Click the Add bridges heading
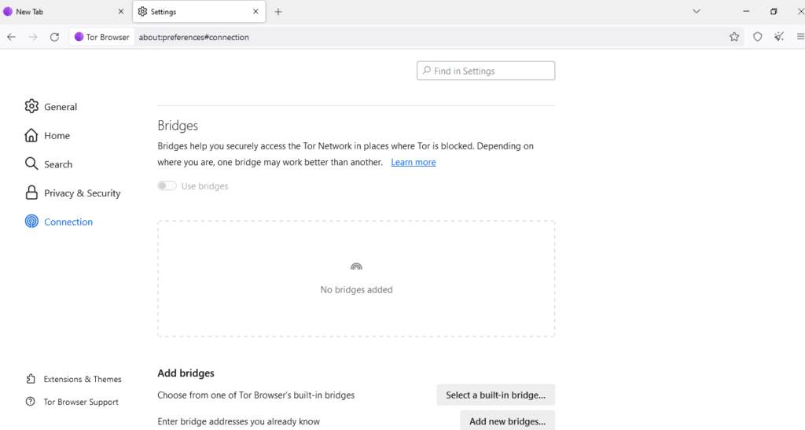Image resolution: width=805 pixels, height=430 pixels. click(x=186, y=373)
